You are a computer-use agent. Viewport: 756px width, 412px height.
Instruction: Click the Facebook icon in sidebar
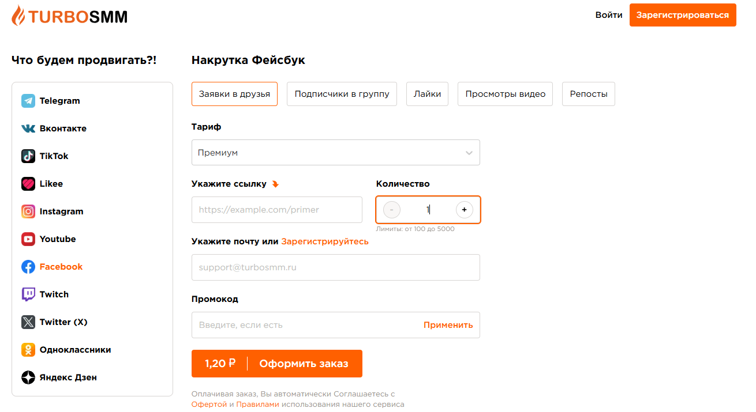click(x=28, y=267)
